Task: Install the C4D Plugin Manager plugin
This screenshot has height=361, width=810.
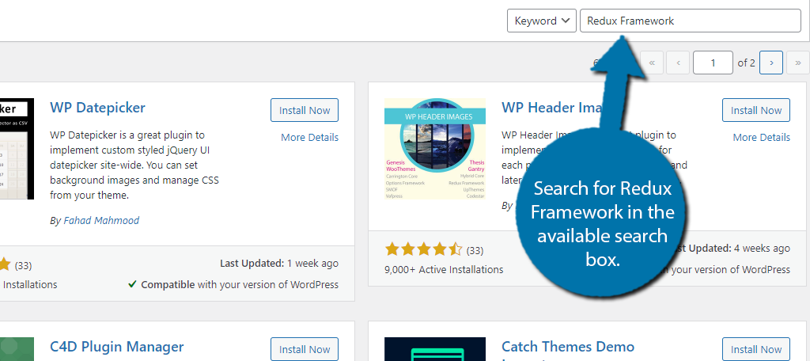Action: (305, 350)
